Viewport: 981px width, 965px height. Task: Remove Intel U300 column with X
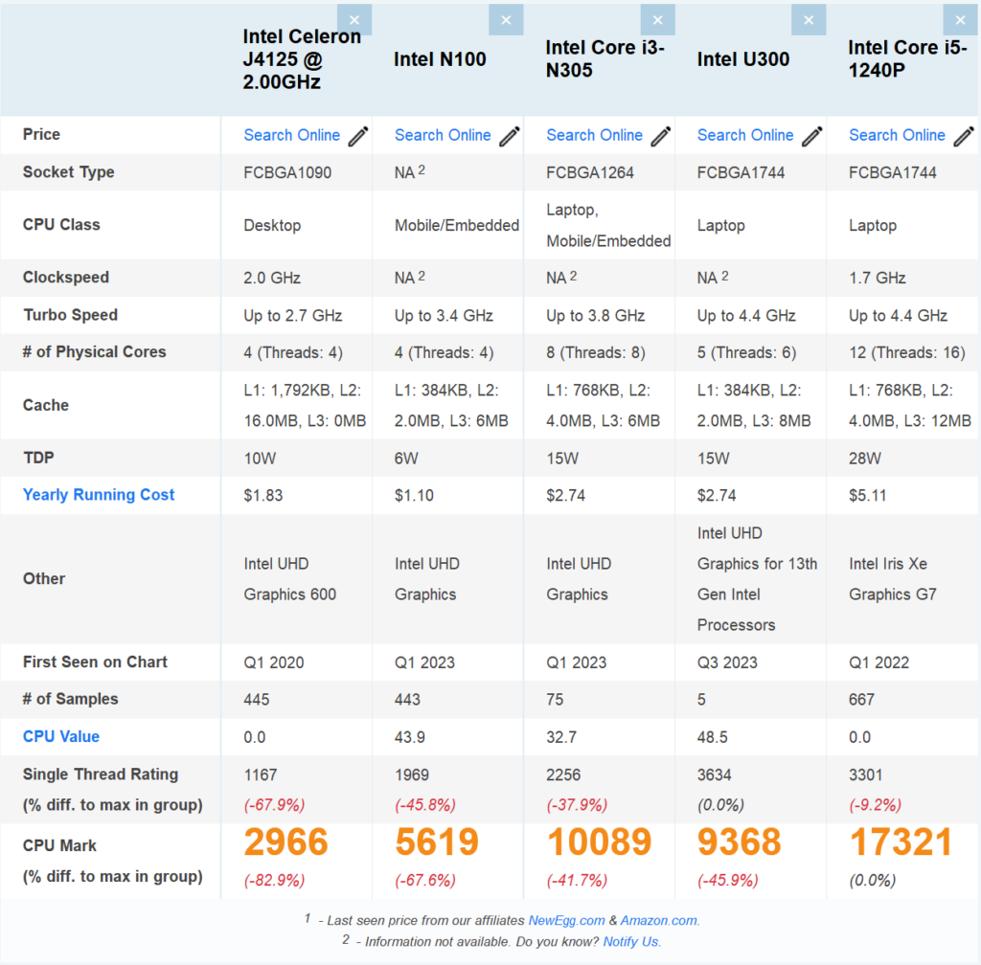pos(809,20)
